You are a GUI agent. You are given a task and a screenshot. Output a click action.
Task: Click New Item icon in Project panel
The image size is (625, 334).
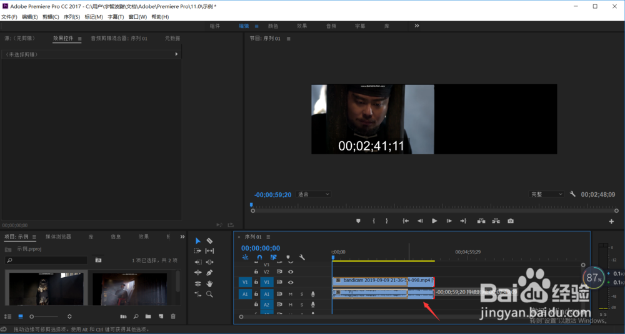[x=161, y=317]
